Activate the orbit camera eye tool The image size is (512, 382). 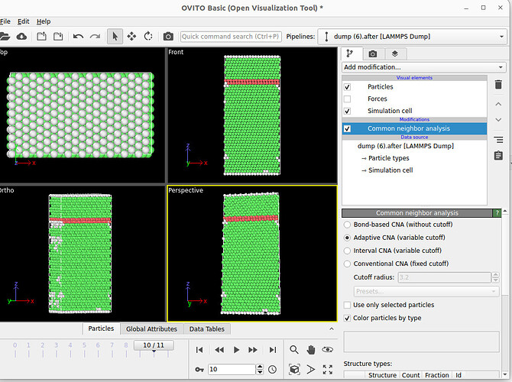328,350
